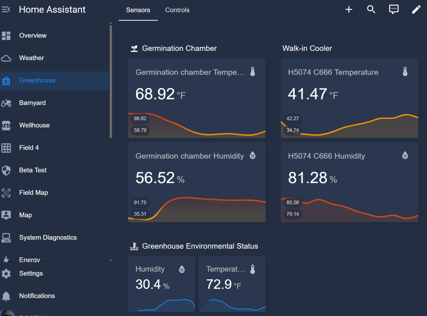Open Field Map in the sidebar

click(33, 192)
